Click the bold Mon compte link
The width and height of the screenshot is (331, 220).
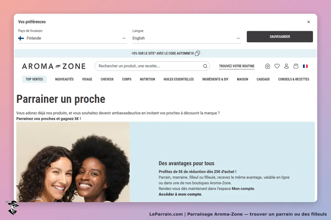243,189
